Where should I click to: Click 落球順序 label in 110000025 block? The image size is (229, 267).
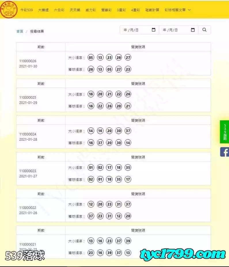pyautogui.click(x=76, y=106)
